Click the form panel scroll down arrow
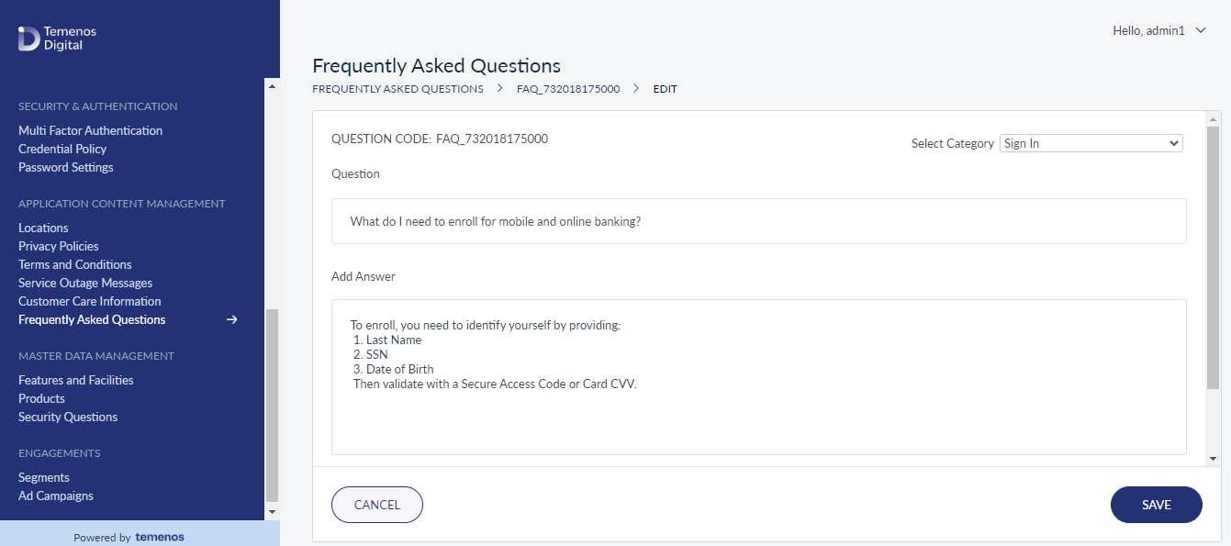The image size is (1231, 546). 1214,458
